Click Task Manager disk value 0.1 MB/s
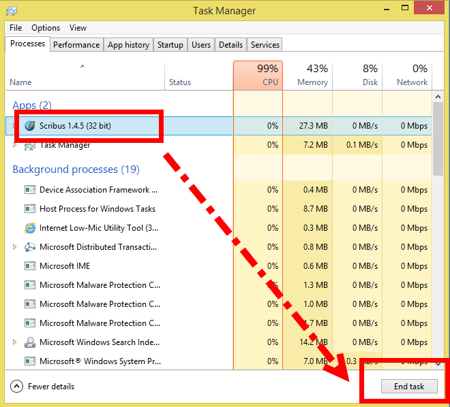This screenshot has height=407, width=450. point(362,145)
